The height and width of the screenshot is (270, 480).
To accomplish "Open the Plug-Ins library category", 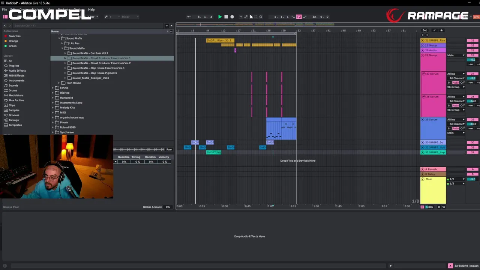I will (x=14, y=66).
